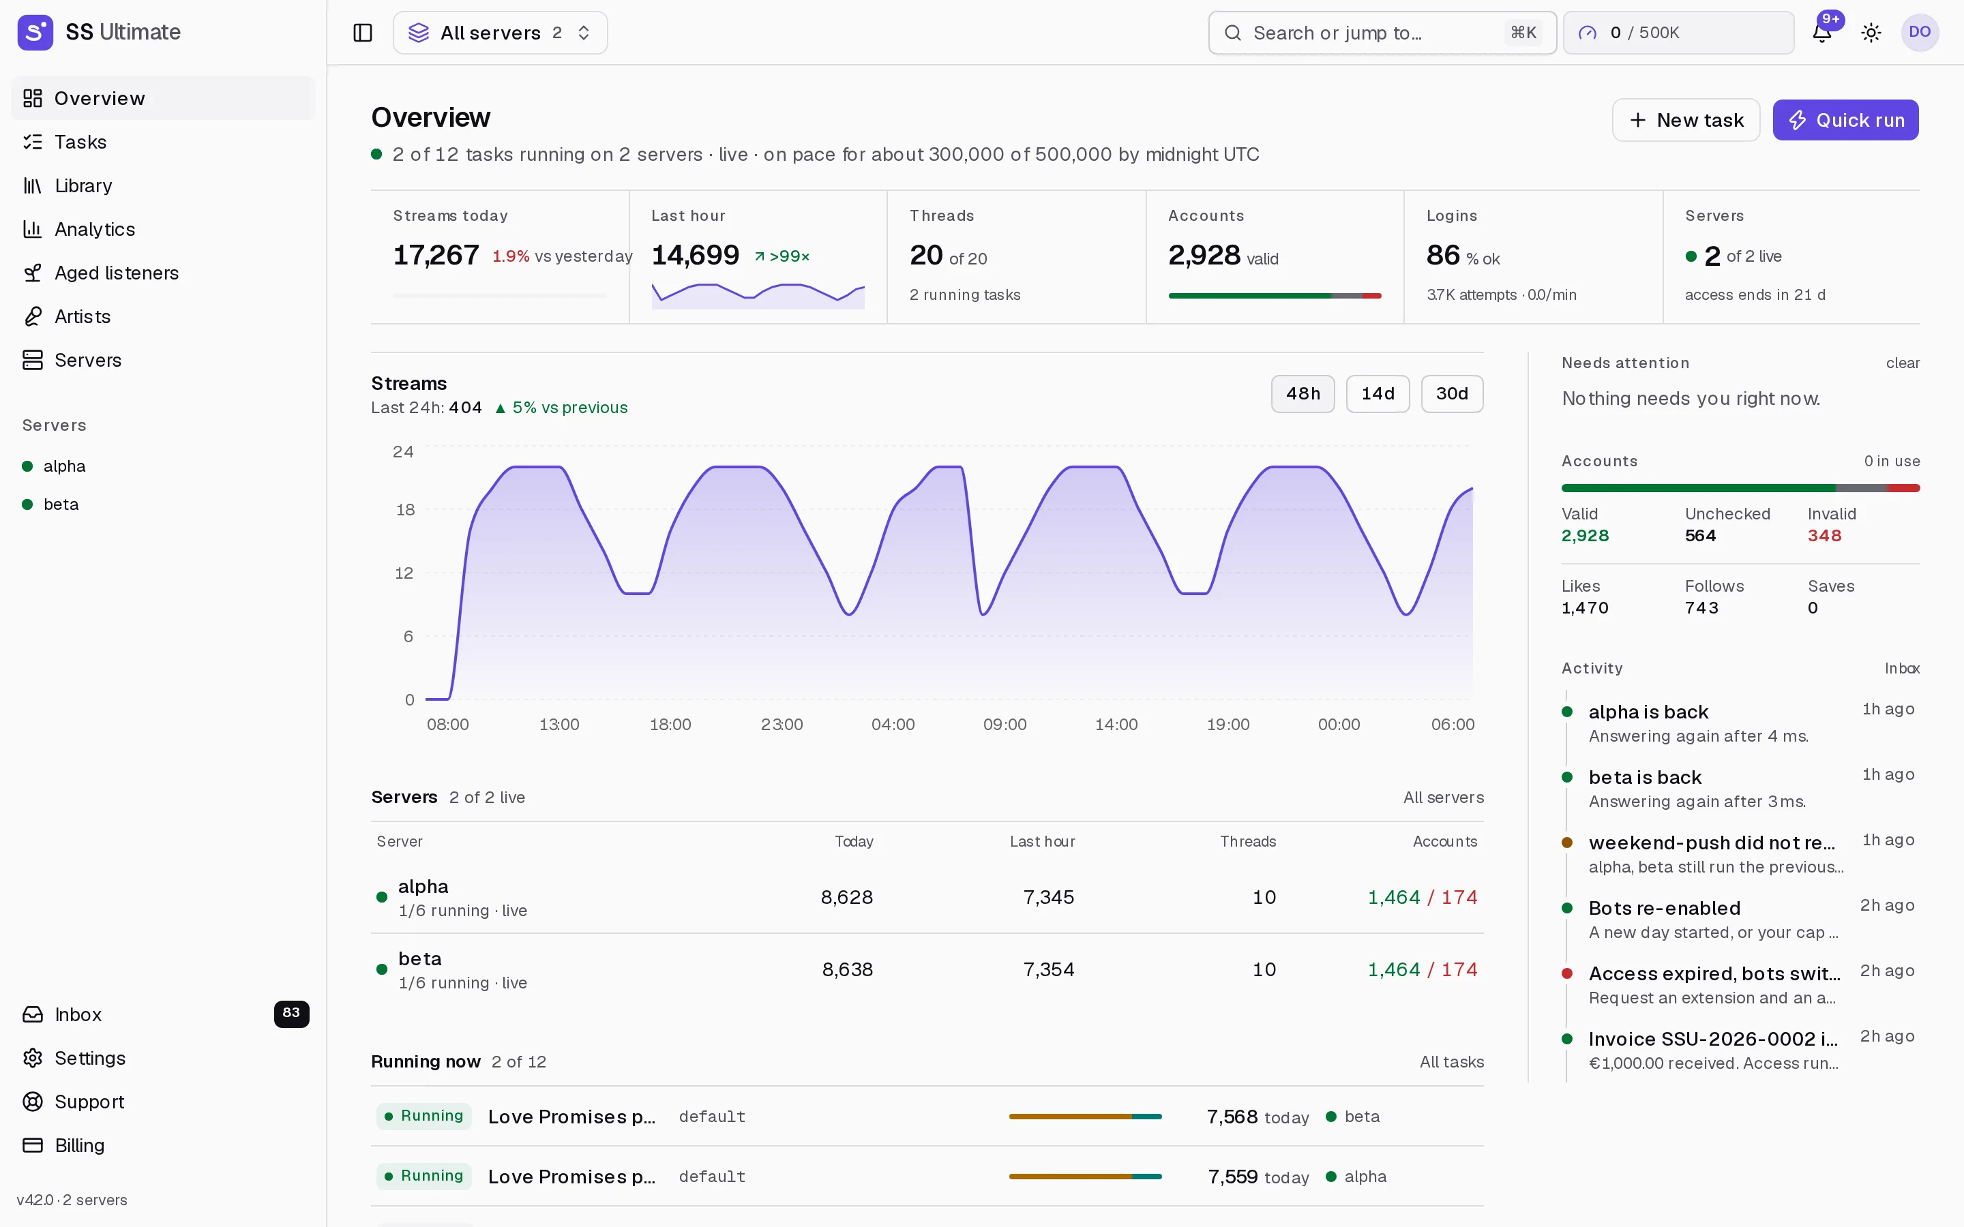
Task: Open All tasks link
Action: tap(1451, 1061)
